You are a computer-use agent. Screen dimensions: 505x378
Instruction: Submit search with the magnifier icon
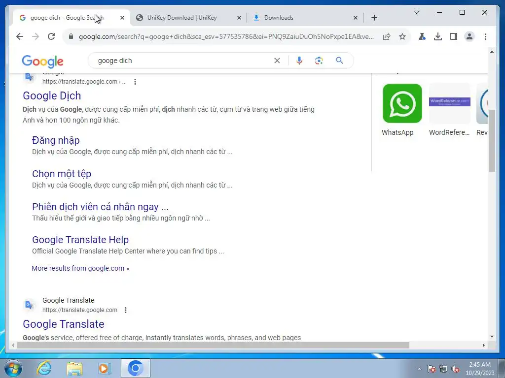339,61
